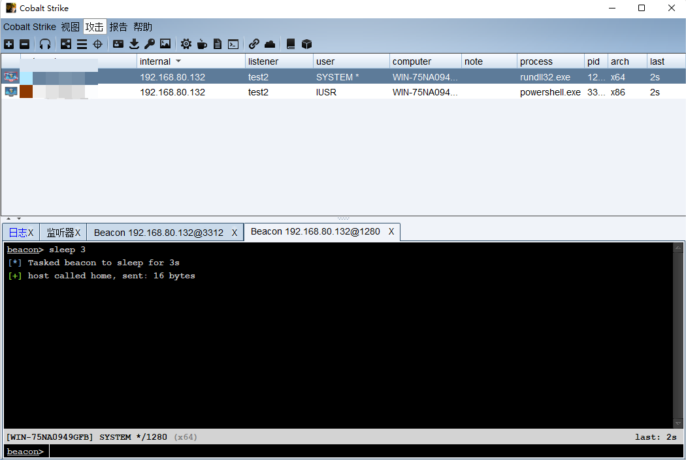Sort by the listener column header
Viewport: 686px width, 460px height.
click(279, 61)
